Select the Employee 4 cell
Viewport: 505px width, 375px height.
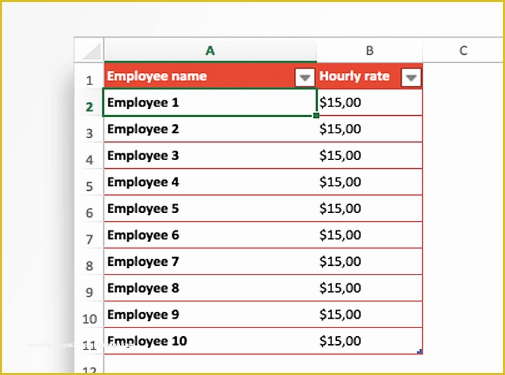click(210, 182)
